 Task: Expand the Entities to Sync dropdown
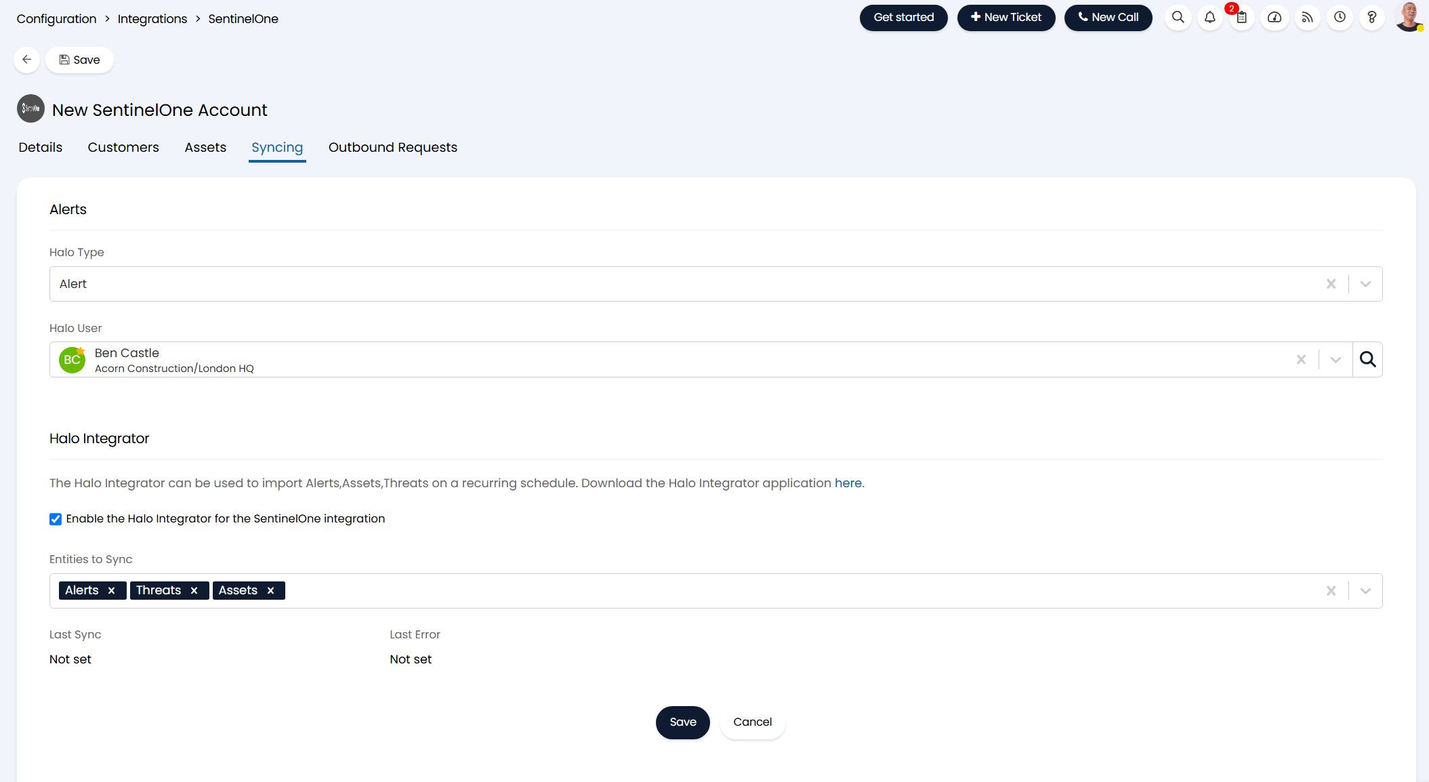(1365, 591)
